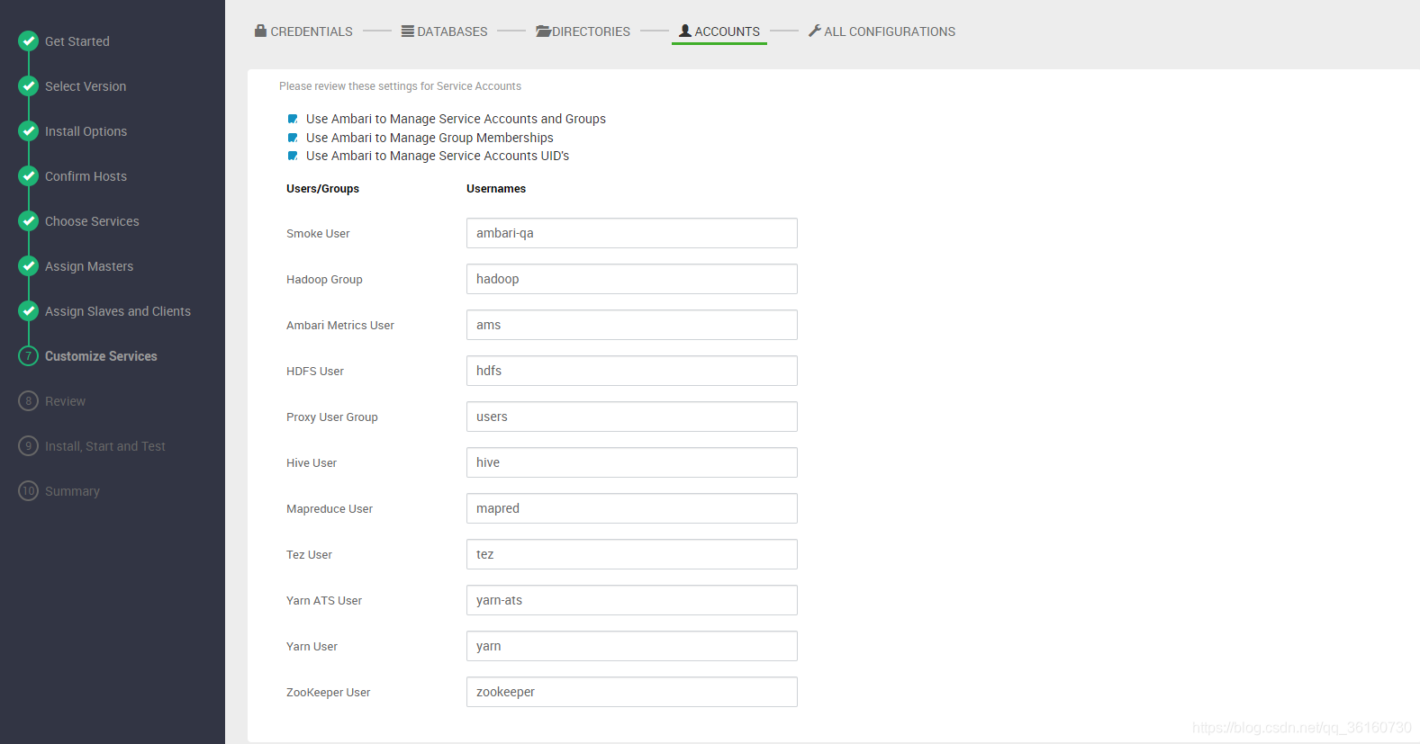Click the Yarn ATS User field
1420x744 pixels.
click(632, 600)
